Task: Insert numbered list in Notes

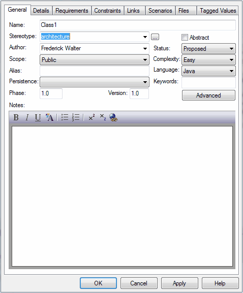Action: click(x=76, y=117)
